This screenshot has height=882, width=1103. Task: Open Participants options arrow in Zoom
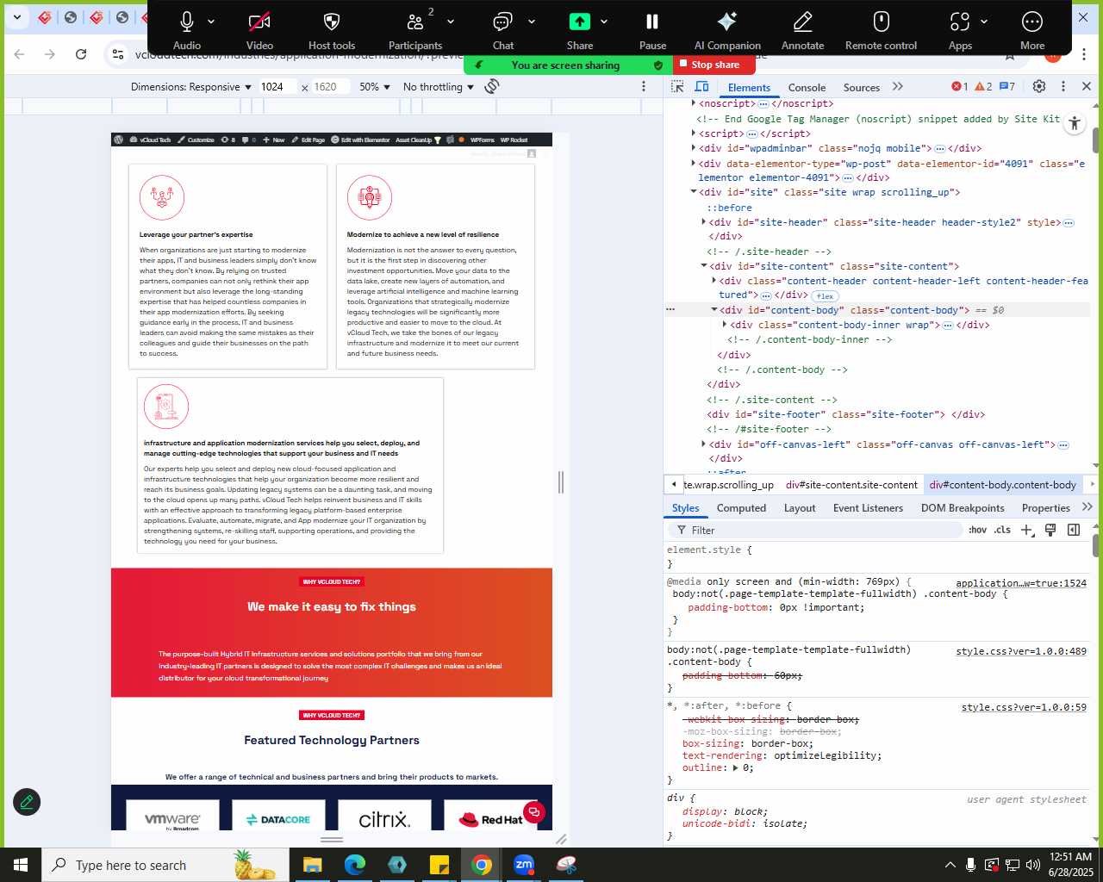tap(451, 22)
